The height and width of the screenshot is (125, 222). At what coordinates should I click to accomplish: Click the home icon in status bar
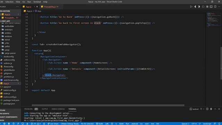44,124
